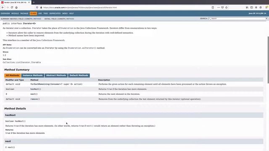The image size is (269, 151).
Task: Click the browser forward arrow
Action: tap(8, 8)
